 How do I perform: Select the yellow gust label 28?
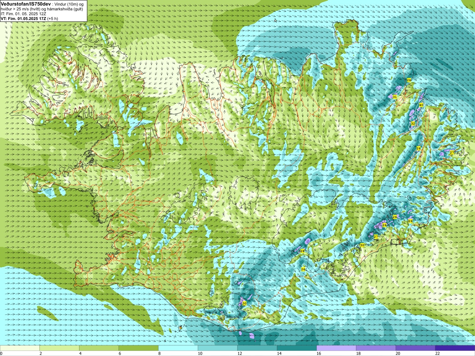(x=302, y=251)
